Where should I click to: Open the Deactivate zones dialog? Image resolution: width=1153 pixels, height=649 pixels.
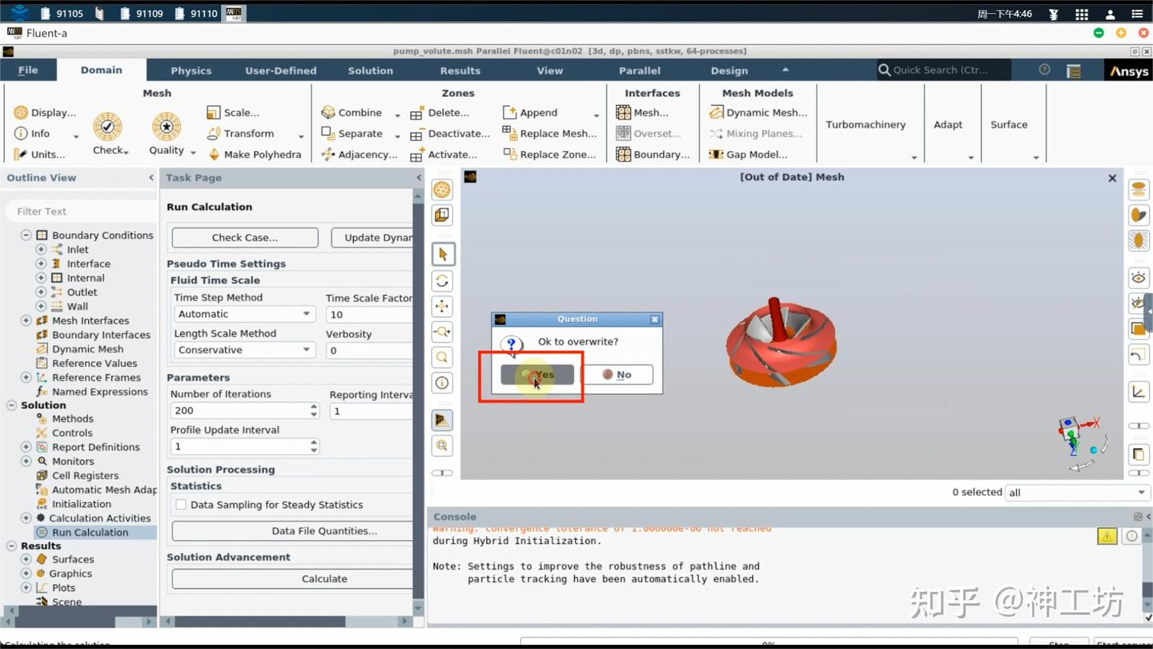450,134
